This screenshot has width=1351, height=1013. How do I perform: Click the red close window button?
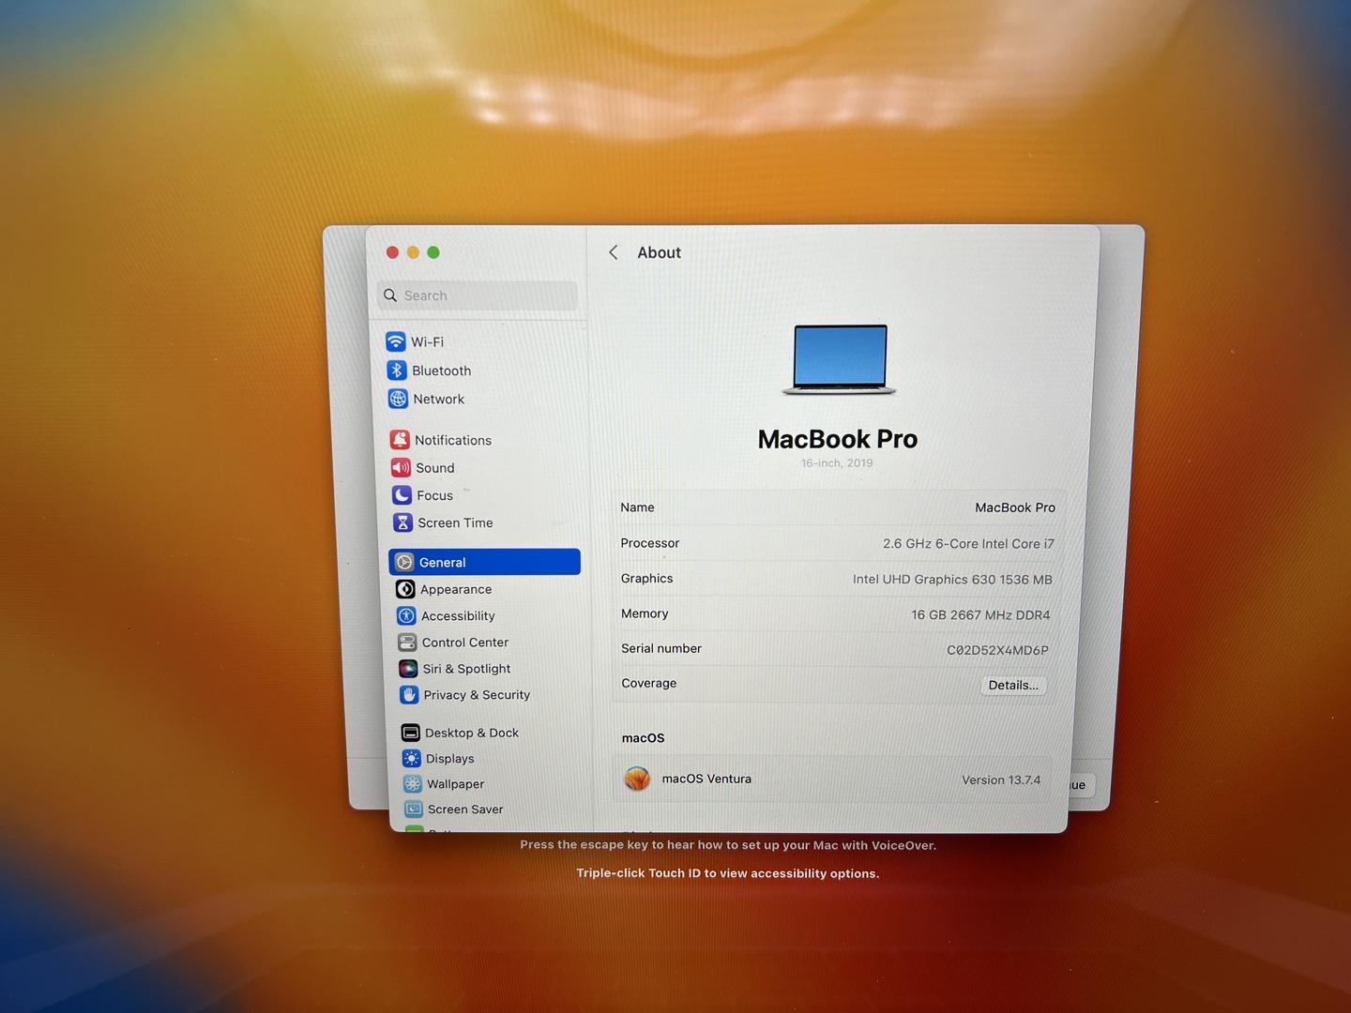[x=392, y=252]
